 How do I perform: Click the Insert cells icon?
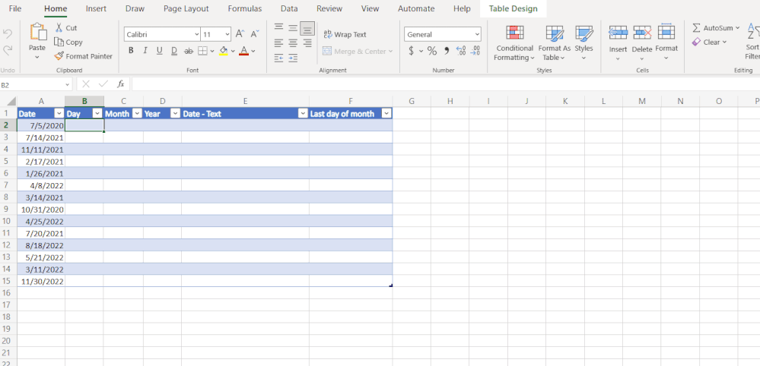click(x=618, y=33)
